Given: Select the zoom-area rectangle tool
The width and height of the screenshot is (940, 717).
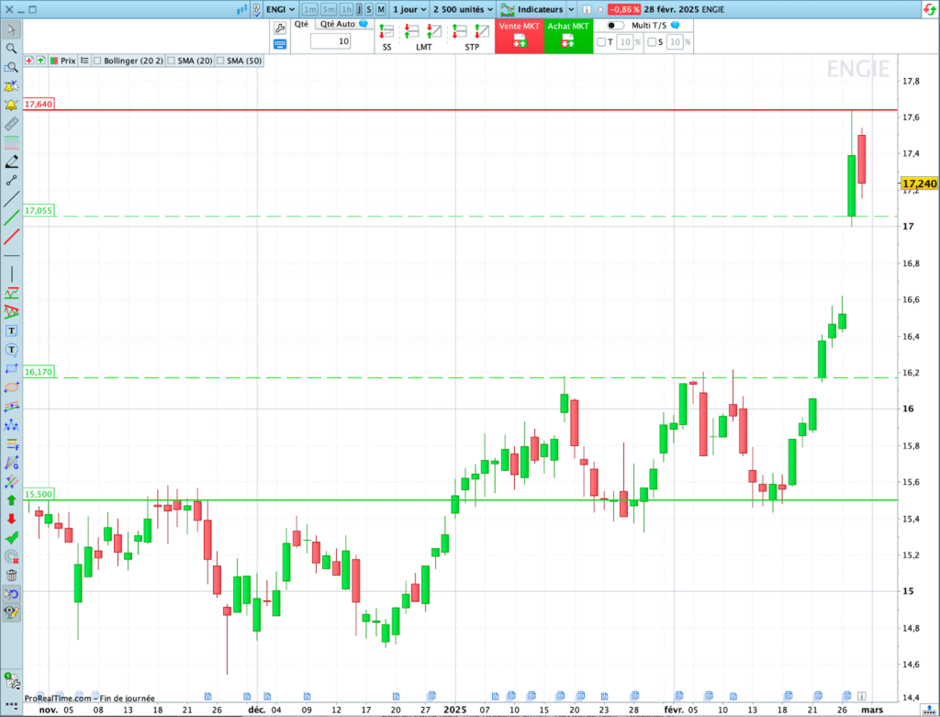Looking at the screenshot, I should (x=11, y=67).
